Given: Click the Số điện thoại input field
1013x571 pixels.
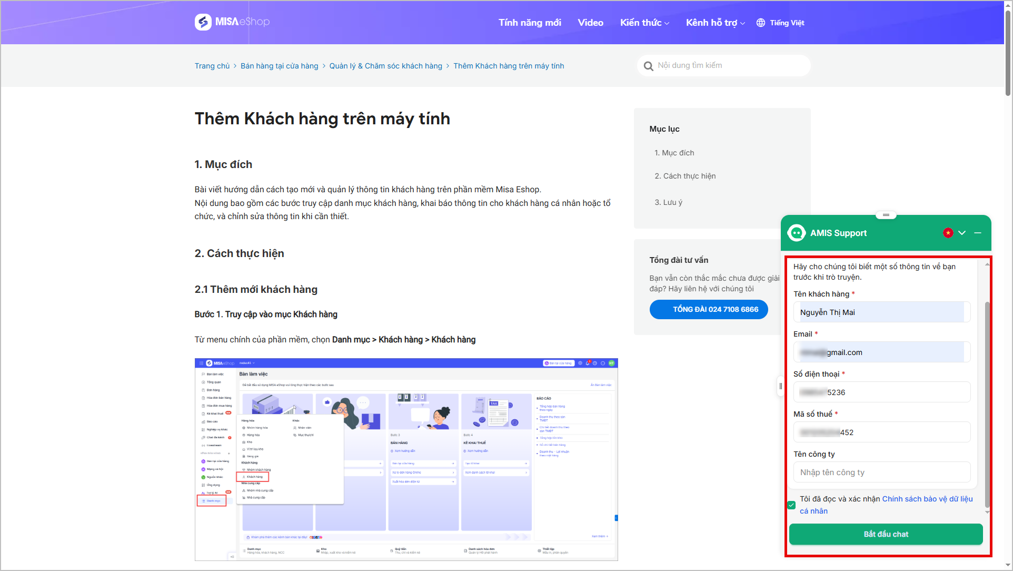Looking at the screenshot, I should tap(882, 392).
